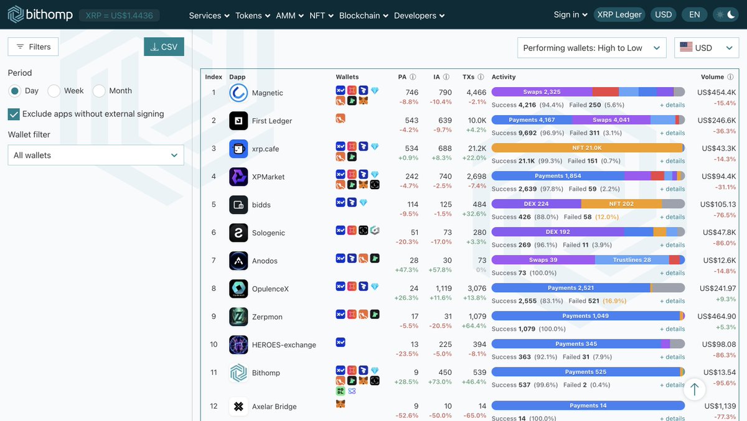Open details link for xrp.cafe row
Screen dimensions: 747x421
(672, 161)
